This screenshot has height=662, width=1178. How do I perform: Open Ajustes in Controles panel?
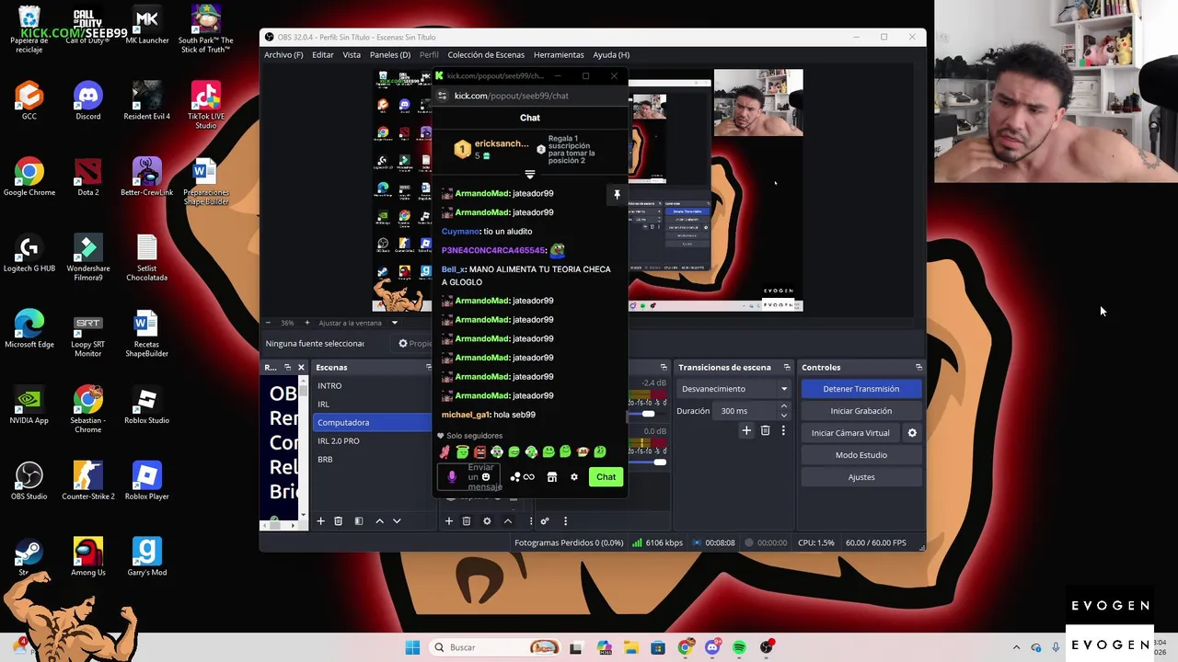click(x=861, y=477)
